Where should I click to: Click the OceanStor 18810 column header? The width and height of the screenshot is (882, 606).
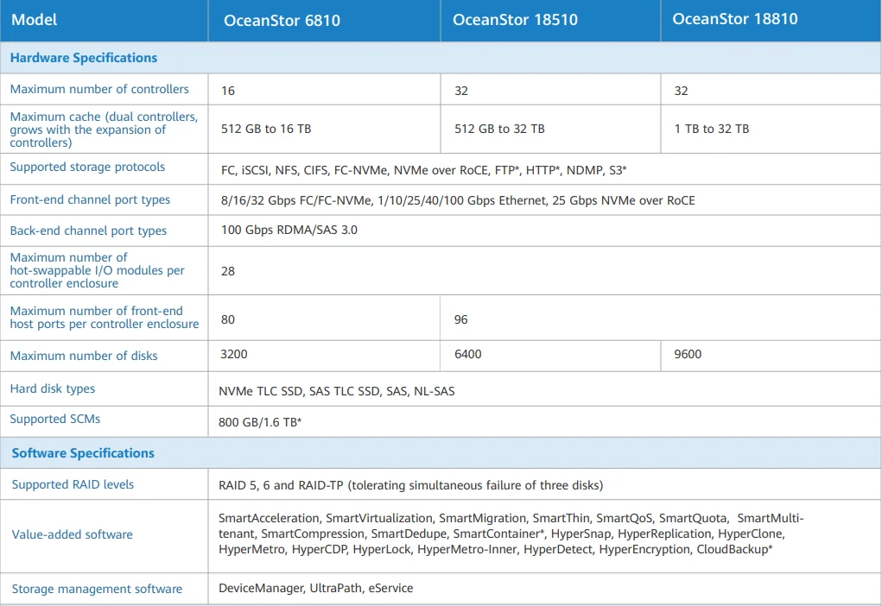[x=734, y=19]
